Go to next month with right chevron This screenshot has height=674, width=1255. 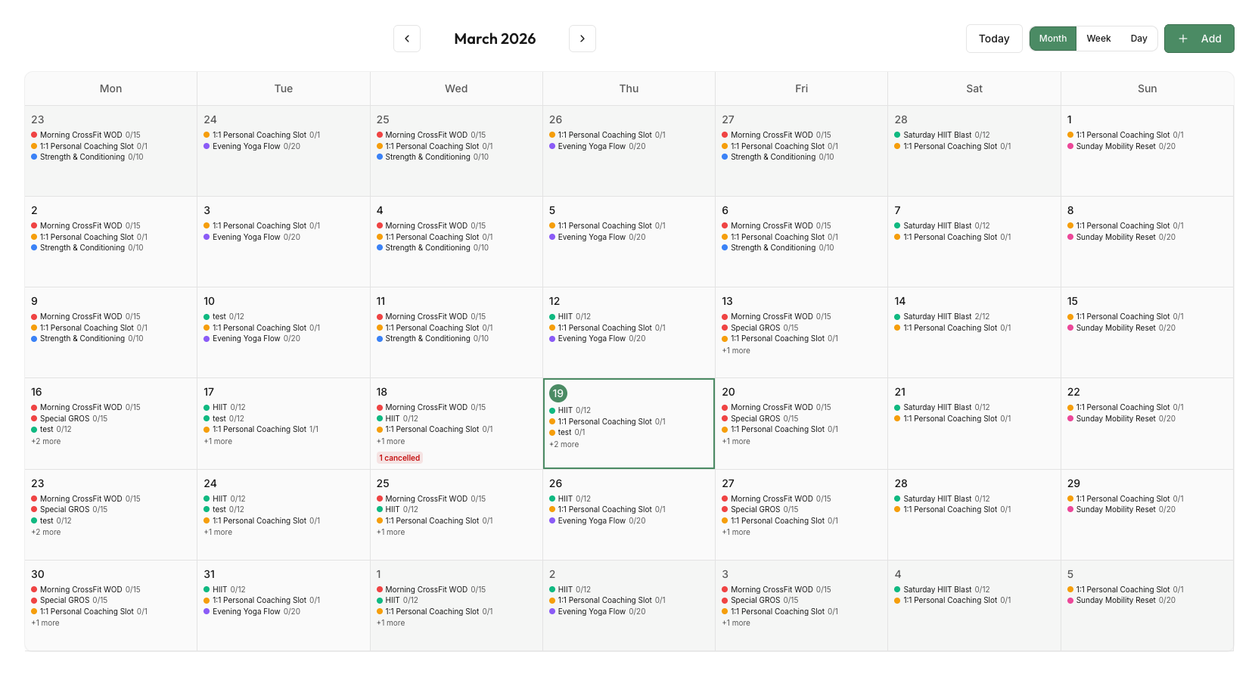(582, 39)
